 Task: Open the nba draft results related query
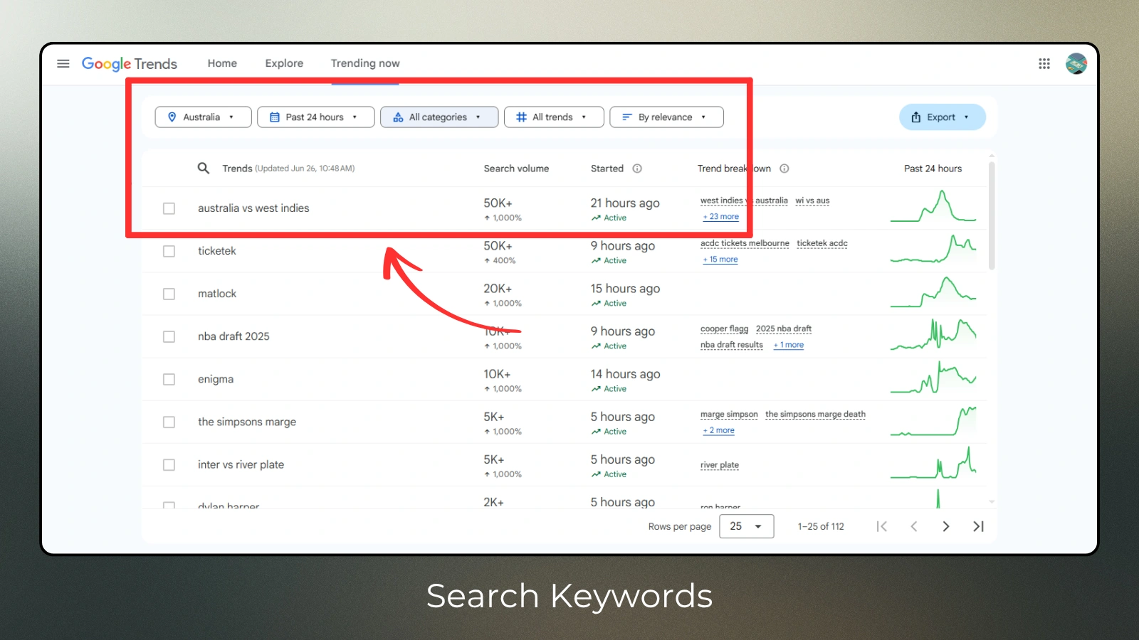tap(732, 345)
